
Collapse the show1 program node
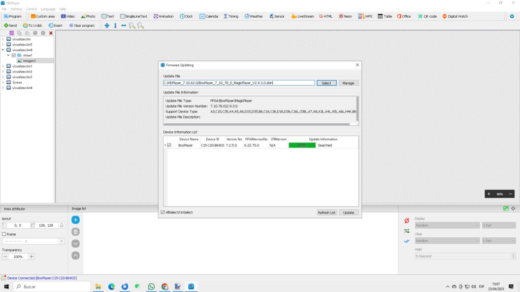click(x=8, y=55)
